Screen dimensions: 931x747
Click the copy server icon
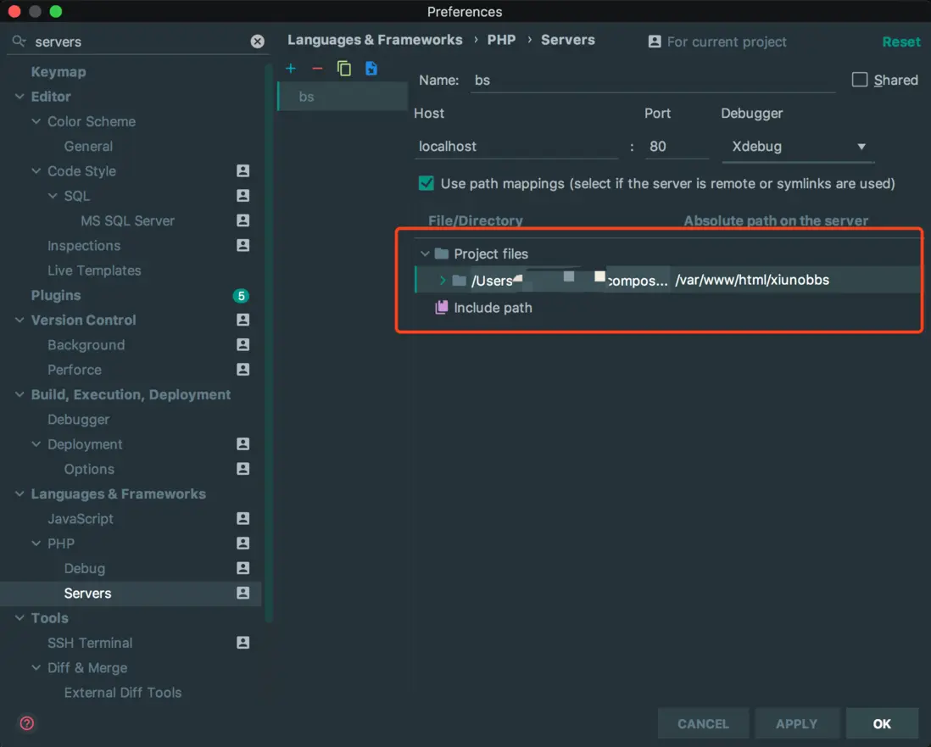click(344, 69)
